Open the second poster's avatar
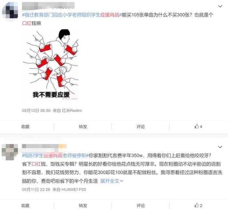The width and height of the screenshot is (228, 209). click(10, 152)
